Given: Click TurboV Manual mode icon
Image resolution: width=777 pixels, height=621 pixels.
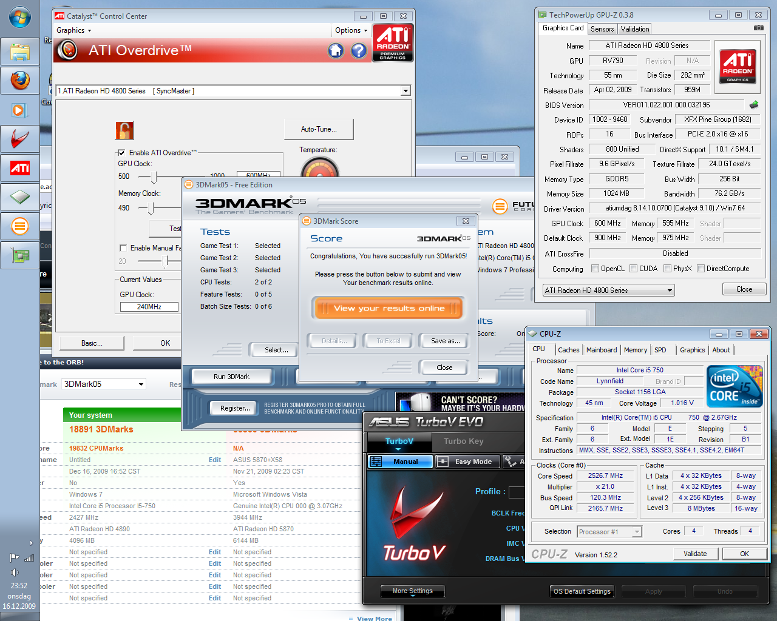Looking at the screenshot, I should tap(376, 462).
